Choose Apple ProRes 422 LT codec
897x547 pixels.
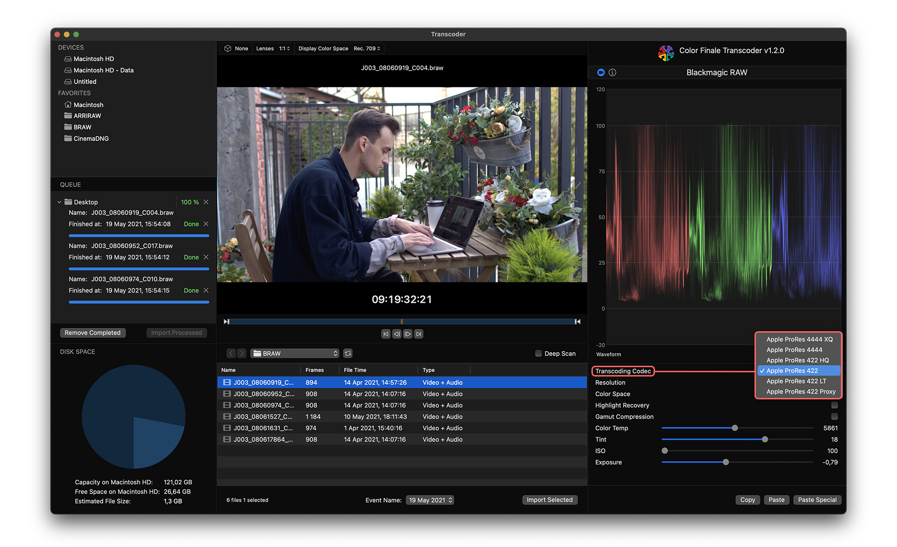(x=798, y=381)
